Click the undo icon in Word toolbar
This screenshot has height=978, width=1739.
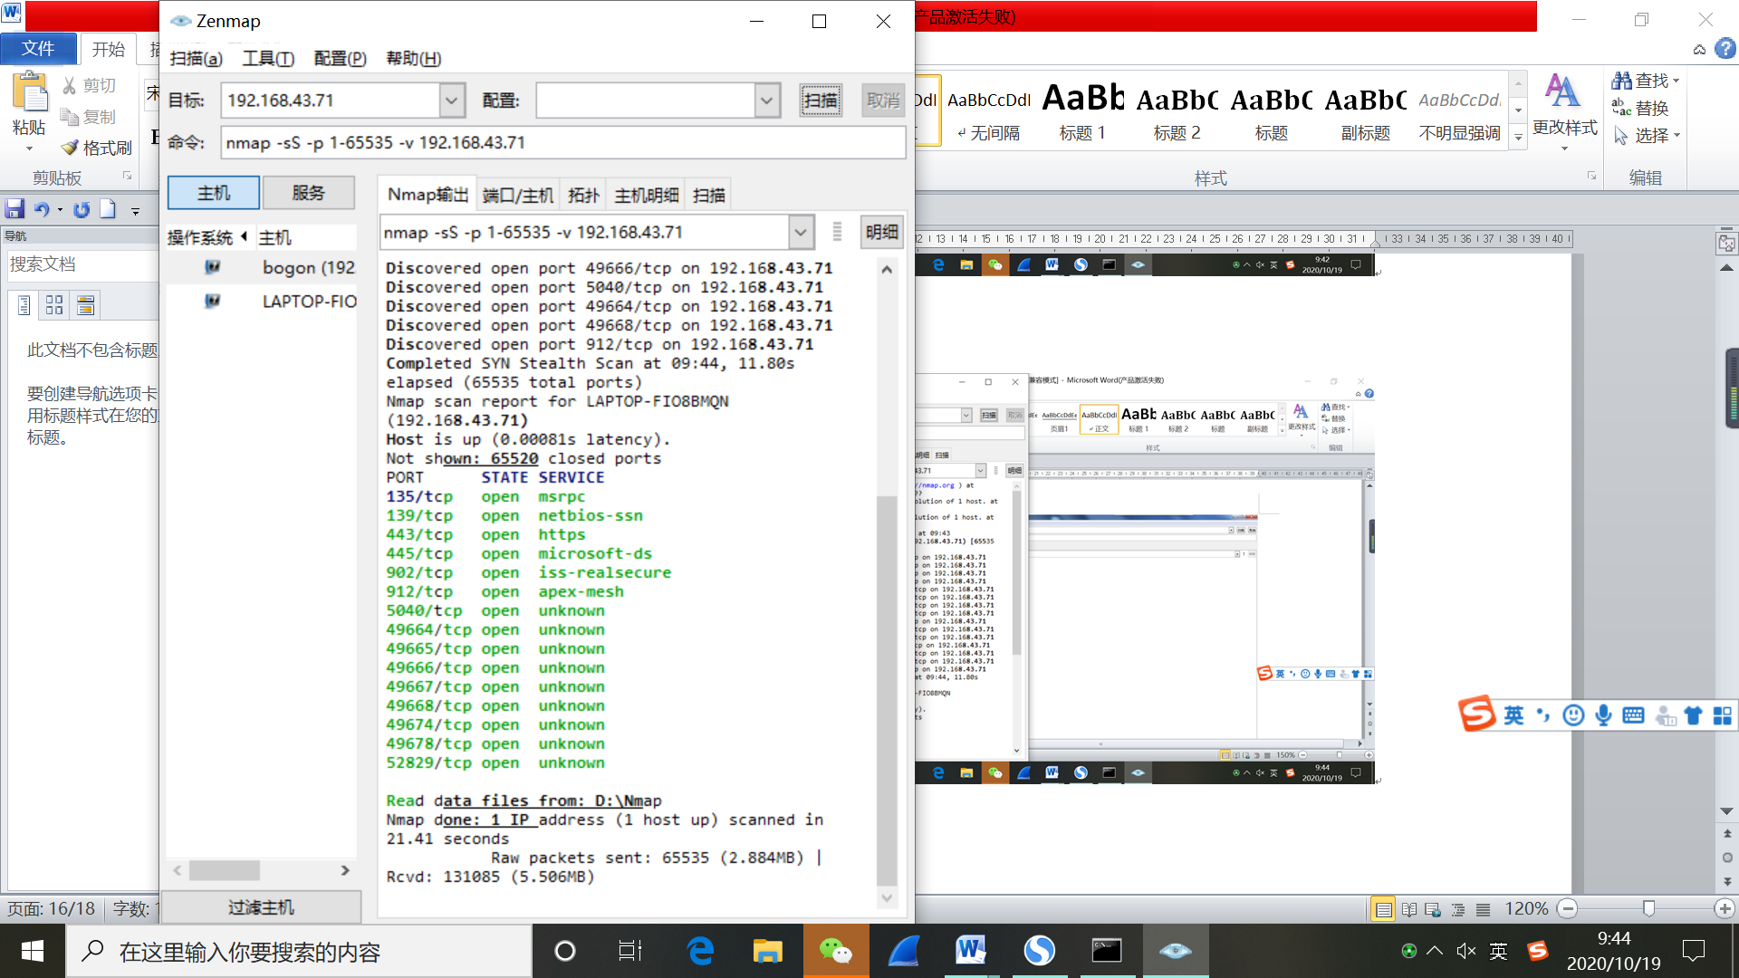(41, 209)
